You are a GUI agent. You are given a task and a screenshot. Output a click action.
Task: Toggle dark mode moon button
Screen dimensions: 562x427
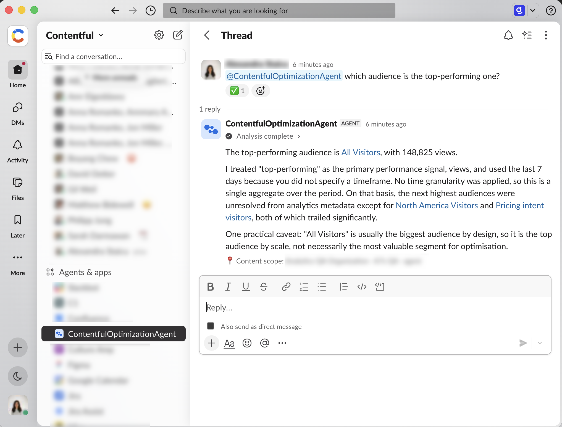(x=18, y=376)
